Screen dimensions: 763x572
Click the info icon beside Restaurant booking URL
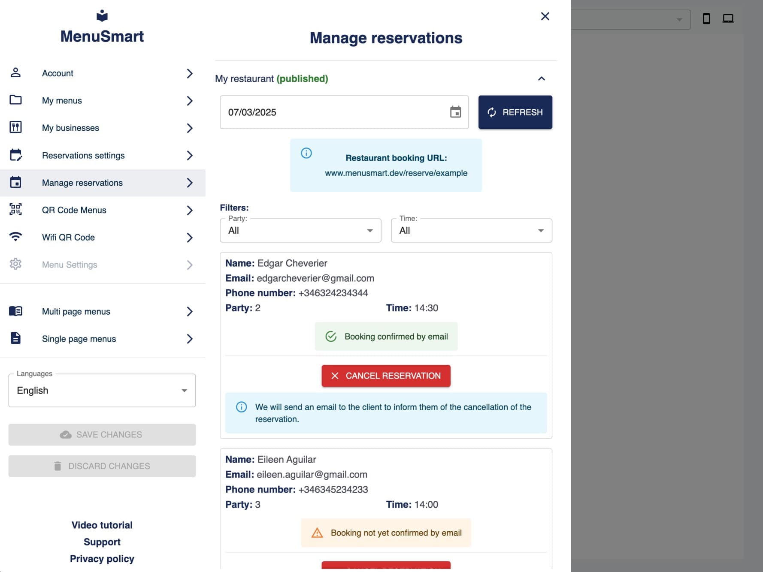[x=307, y=154]
